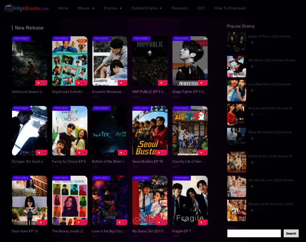Viewport: 306px width, 242px height.
Task: Open the Home menu item
Action: point(63,8)
